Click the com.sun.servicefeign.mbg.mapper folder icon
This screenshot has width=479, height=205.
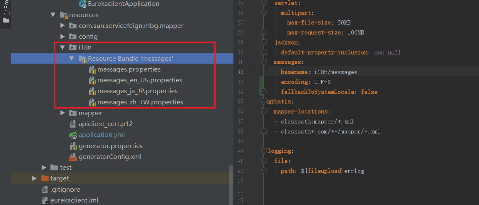(73, 26)
